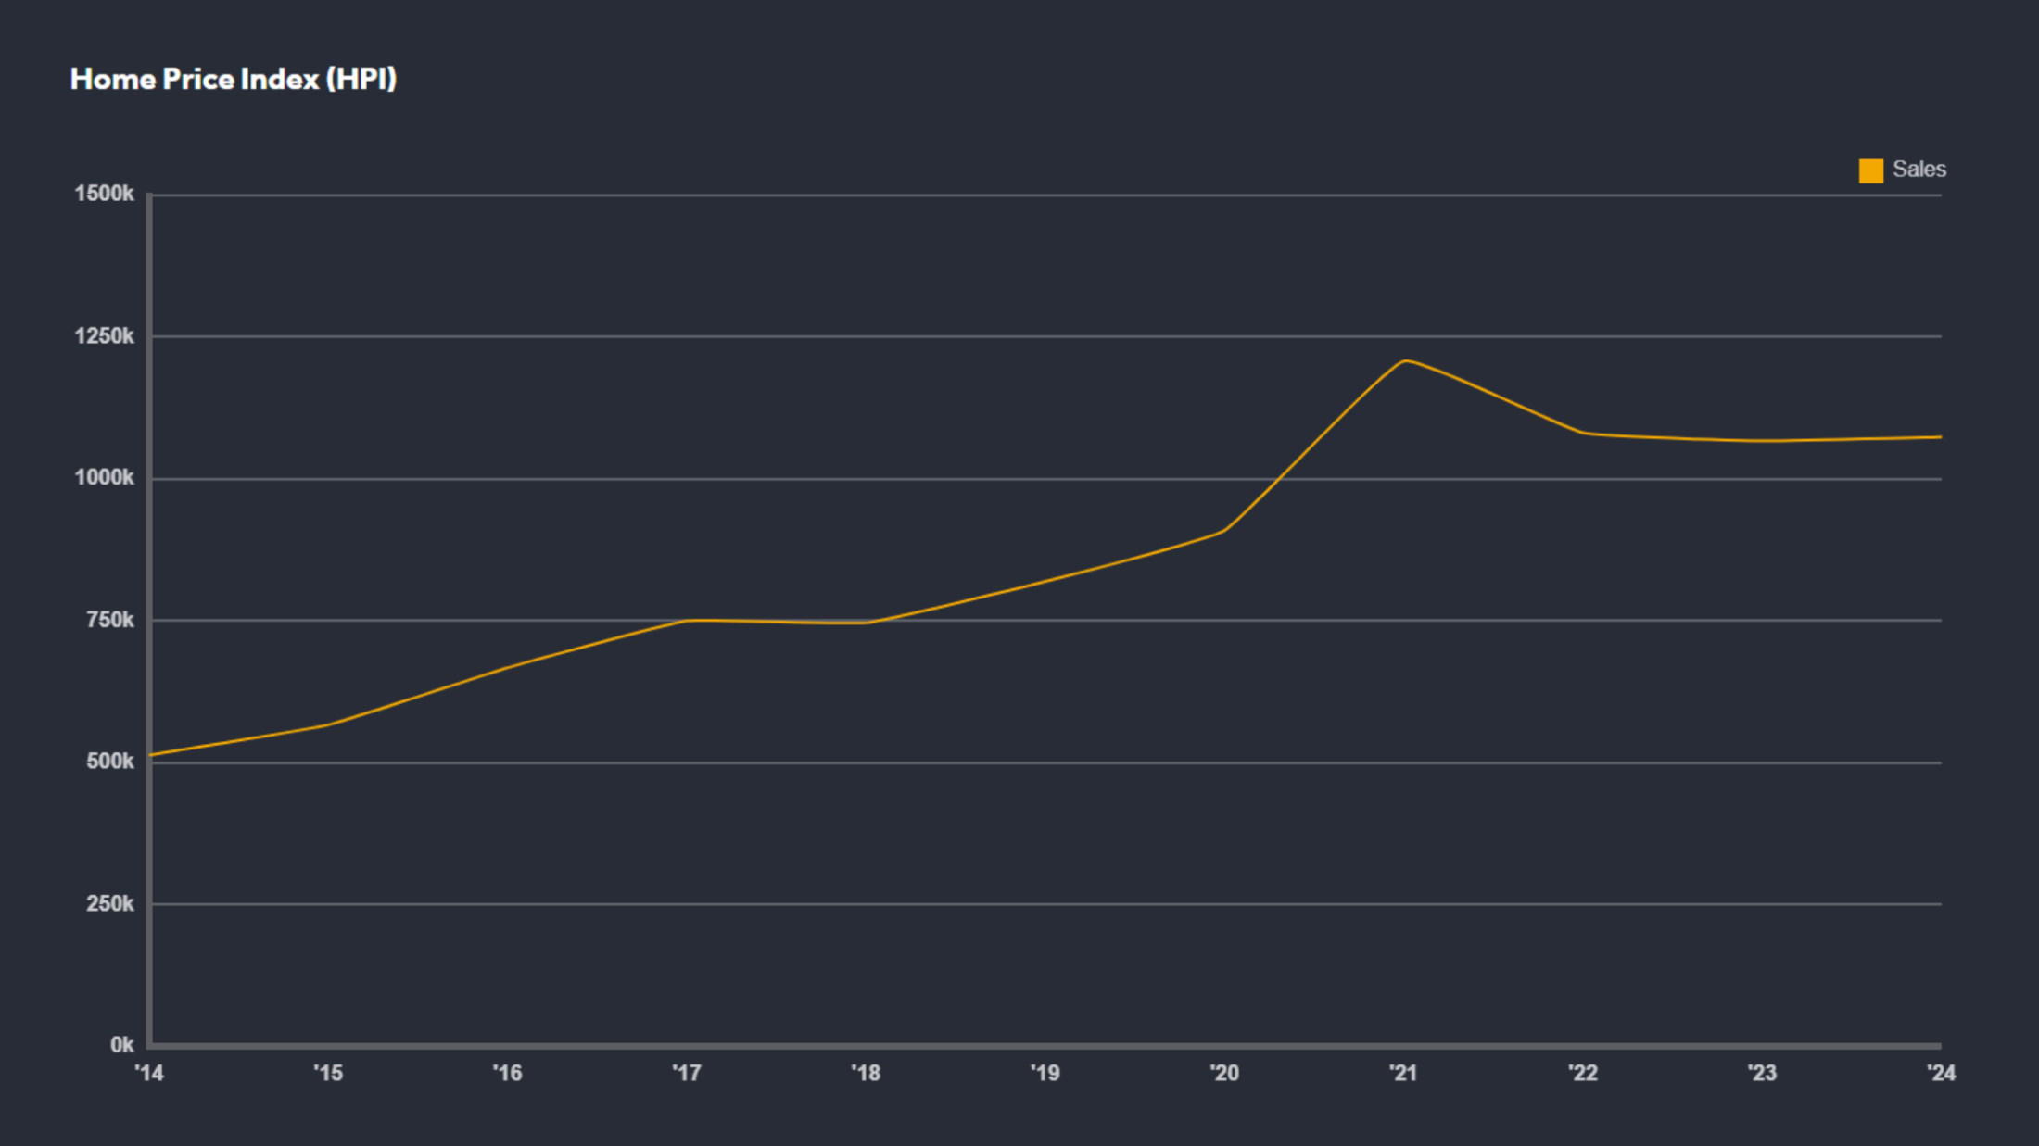Screen dimensions: 2039x1146
Task: Click the orange Sales legend swatch
Action: (x=1870, y=170)
